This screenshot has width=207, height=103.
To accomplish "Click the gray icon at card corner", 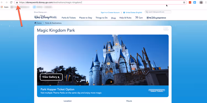I will 166,28.
